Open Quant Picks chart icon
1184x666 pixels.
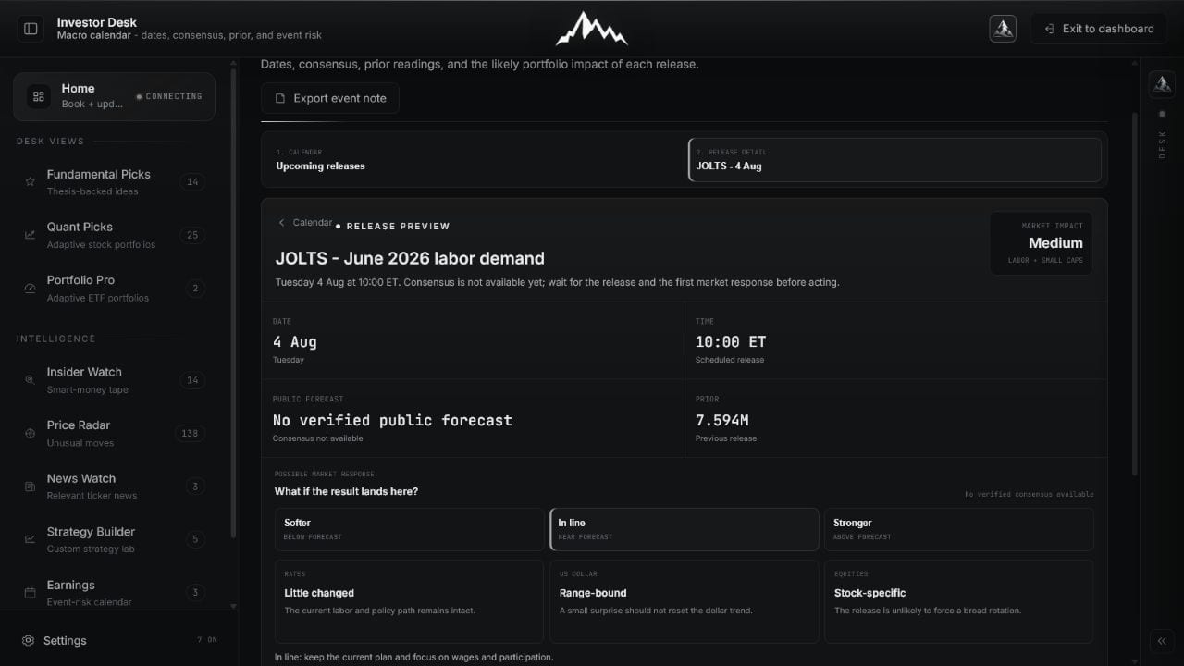click(30, 235)
